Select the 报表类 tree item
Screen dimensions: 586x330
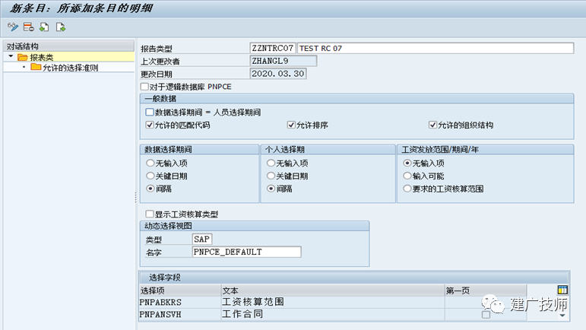pos(42,57)
